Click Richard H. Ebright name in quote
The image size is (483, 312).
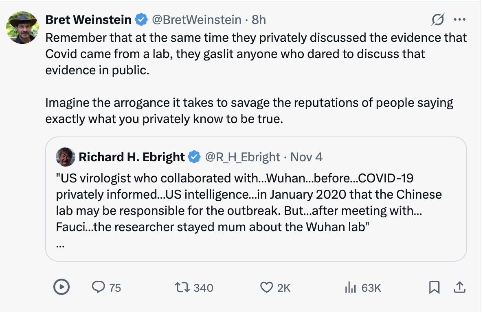[x=132, y=157]
